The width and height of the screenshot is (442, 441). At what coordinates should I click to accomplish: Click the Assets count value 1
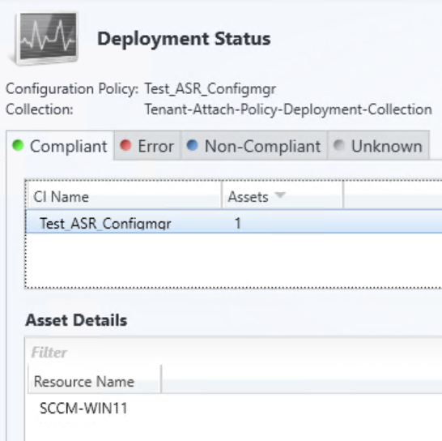pyautogui.click(x=238, y=223)
